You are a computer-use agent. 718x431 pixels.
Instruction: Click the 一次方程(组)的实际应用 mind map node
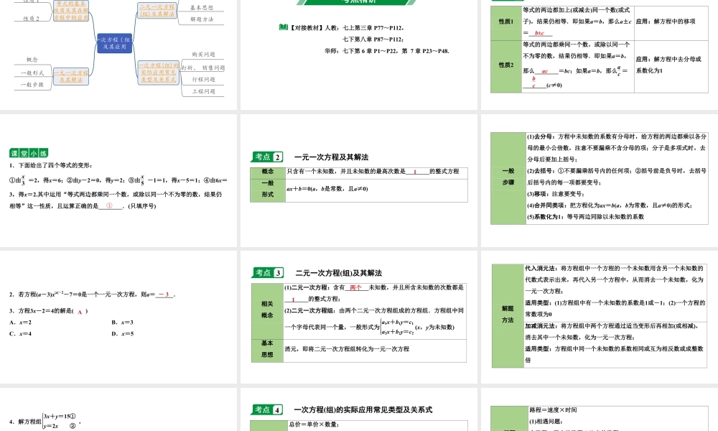[157, 72]
